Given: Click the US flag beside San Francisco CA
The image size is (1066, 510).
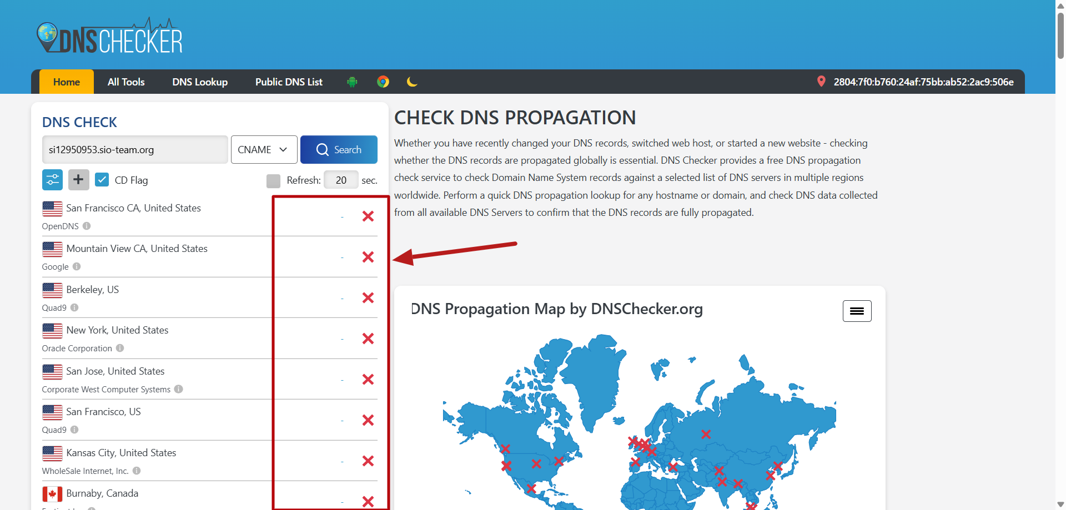Looking at the screenshot, I should (52, 209).
